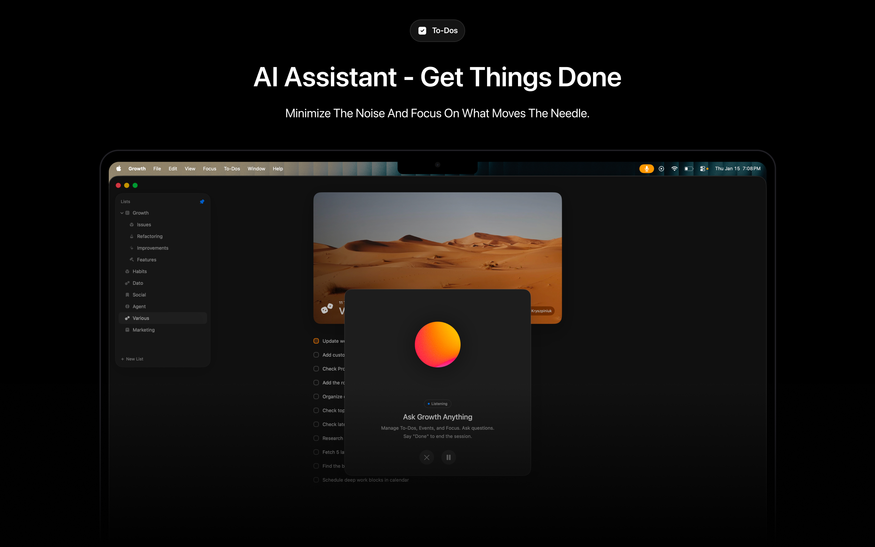Click the 'Lists' sidebar header label

coord(125,201)
